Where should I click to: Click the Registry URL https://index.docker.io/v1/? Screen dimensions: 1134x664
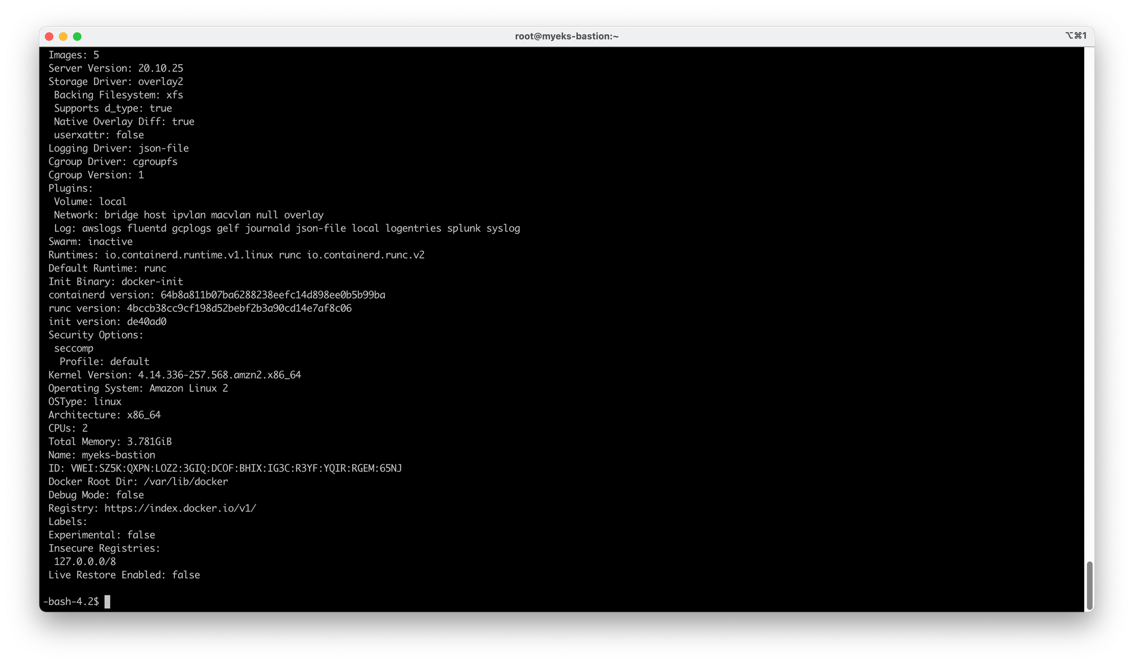tap(180, 508)
